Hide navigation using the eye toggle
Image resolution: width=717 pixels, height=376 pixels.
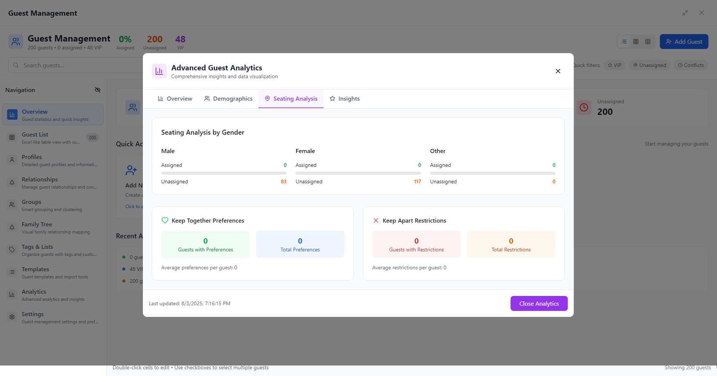98,90
